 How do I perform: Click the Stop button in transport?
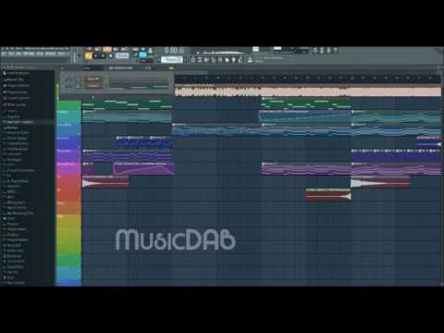103,55
